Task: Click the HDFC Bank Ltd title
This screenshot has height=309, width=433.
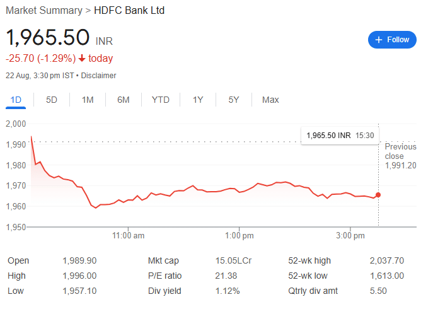Action: tap(129, 11)
